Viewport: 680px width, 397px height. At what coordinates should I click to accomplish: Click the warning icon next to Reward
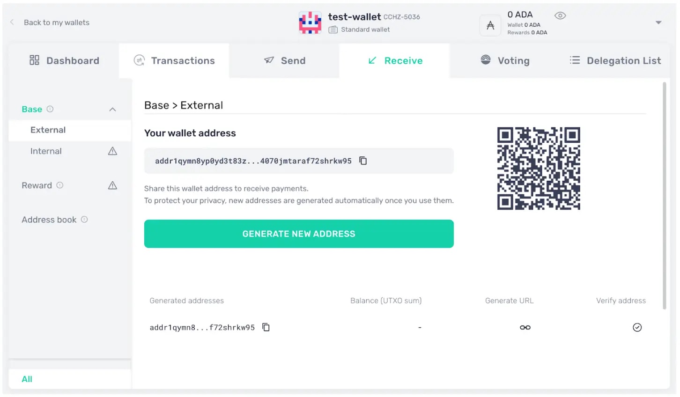click(x=112, y=185)
